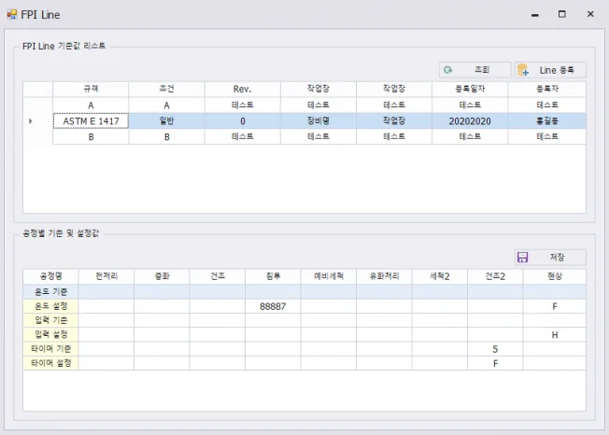Screen dimensions: 609x435
Task: Click the H cell in 압력 설정 row
Action: click(x=554, y=334)
